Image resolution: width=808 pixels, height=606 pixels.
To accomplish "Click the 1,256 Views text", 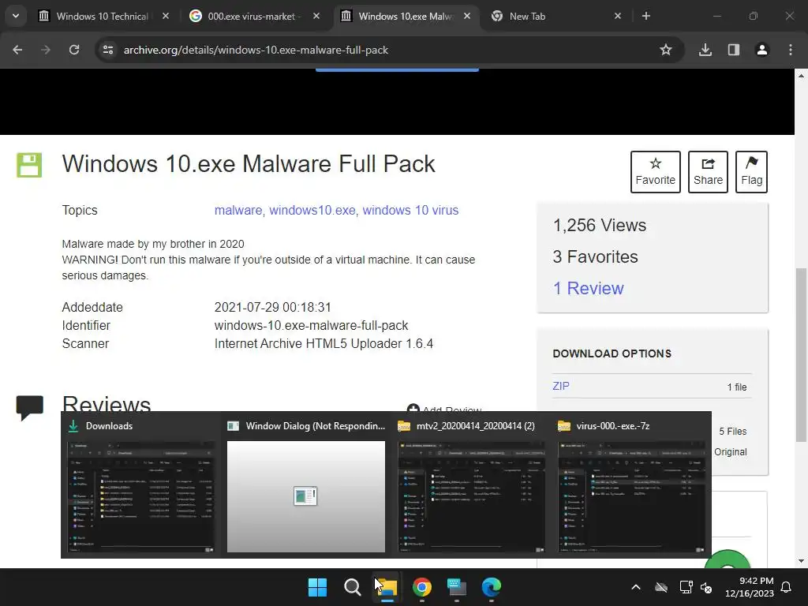I will pyautogui.click(x=600, y=225).
